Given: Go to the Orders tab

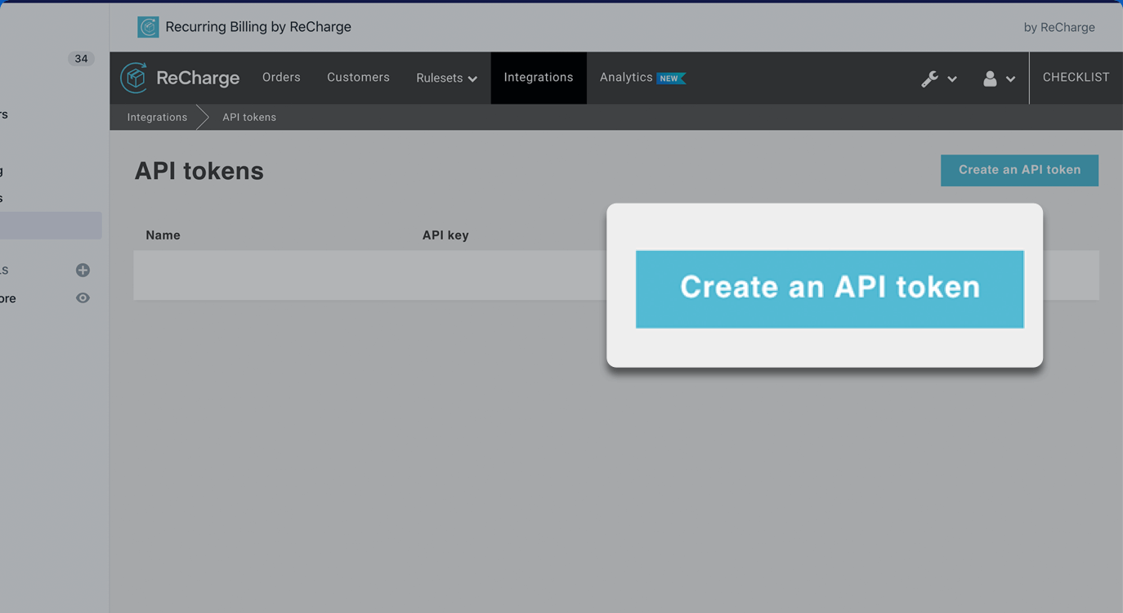Looking at the screenshot, I should coord(281,78).
